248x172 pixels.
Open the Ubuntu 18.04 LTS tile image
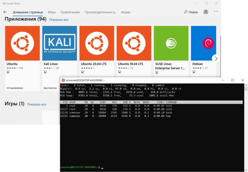pyautogui.click(x=134, y=43)
